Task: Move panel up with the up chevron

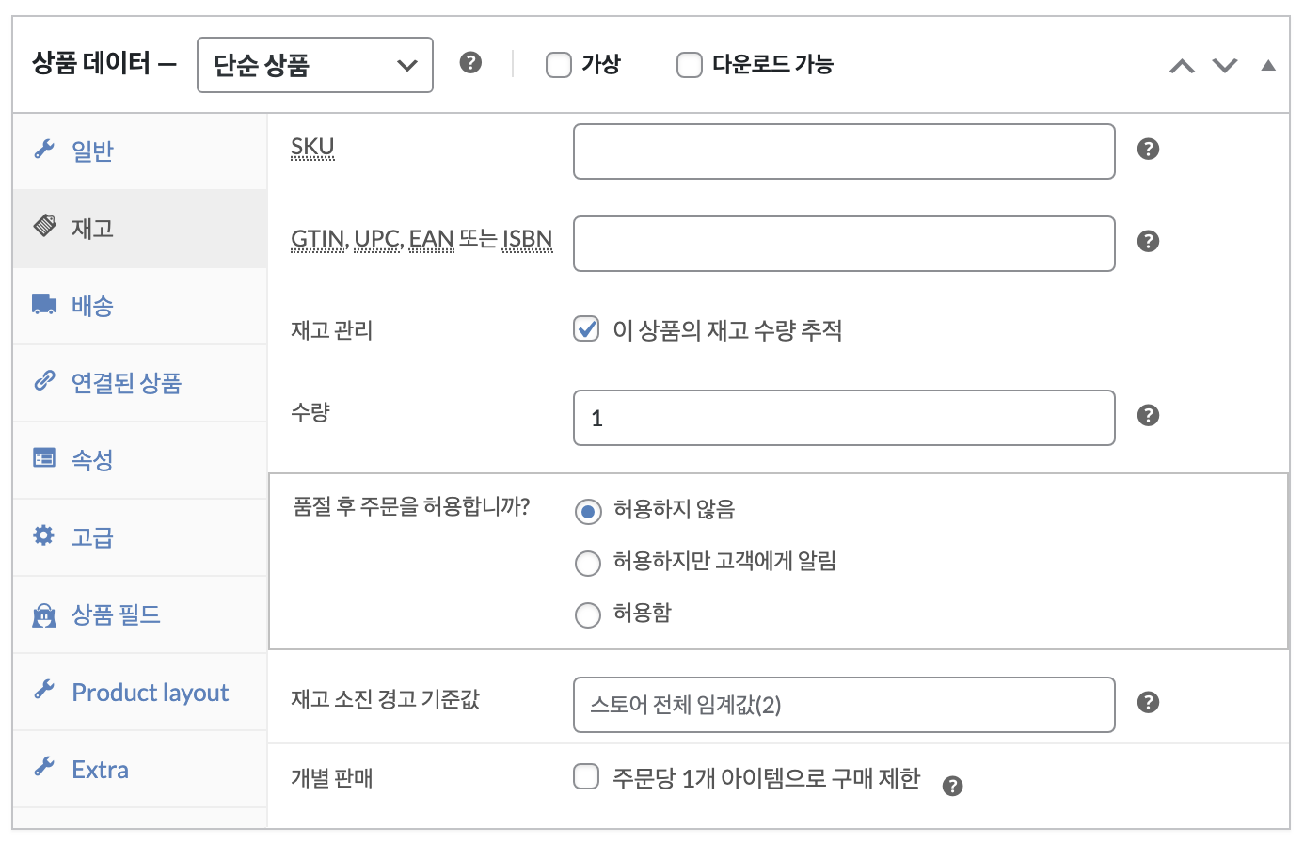Action: [x=1182, y=66]
